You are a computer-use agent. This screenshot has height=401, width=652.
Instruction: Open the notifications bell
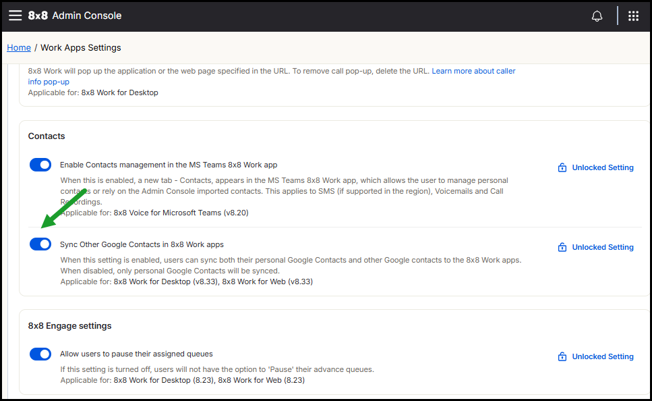pyautogui.click(x=597, y=16)
